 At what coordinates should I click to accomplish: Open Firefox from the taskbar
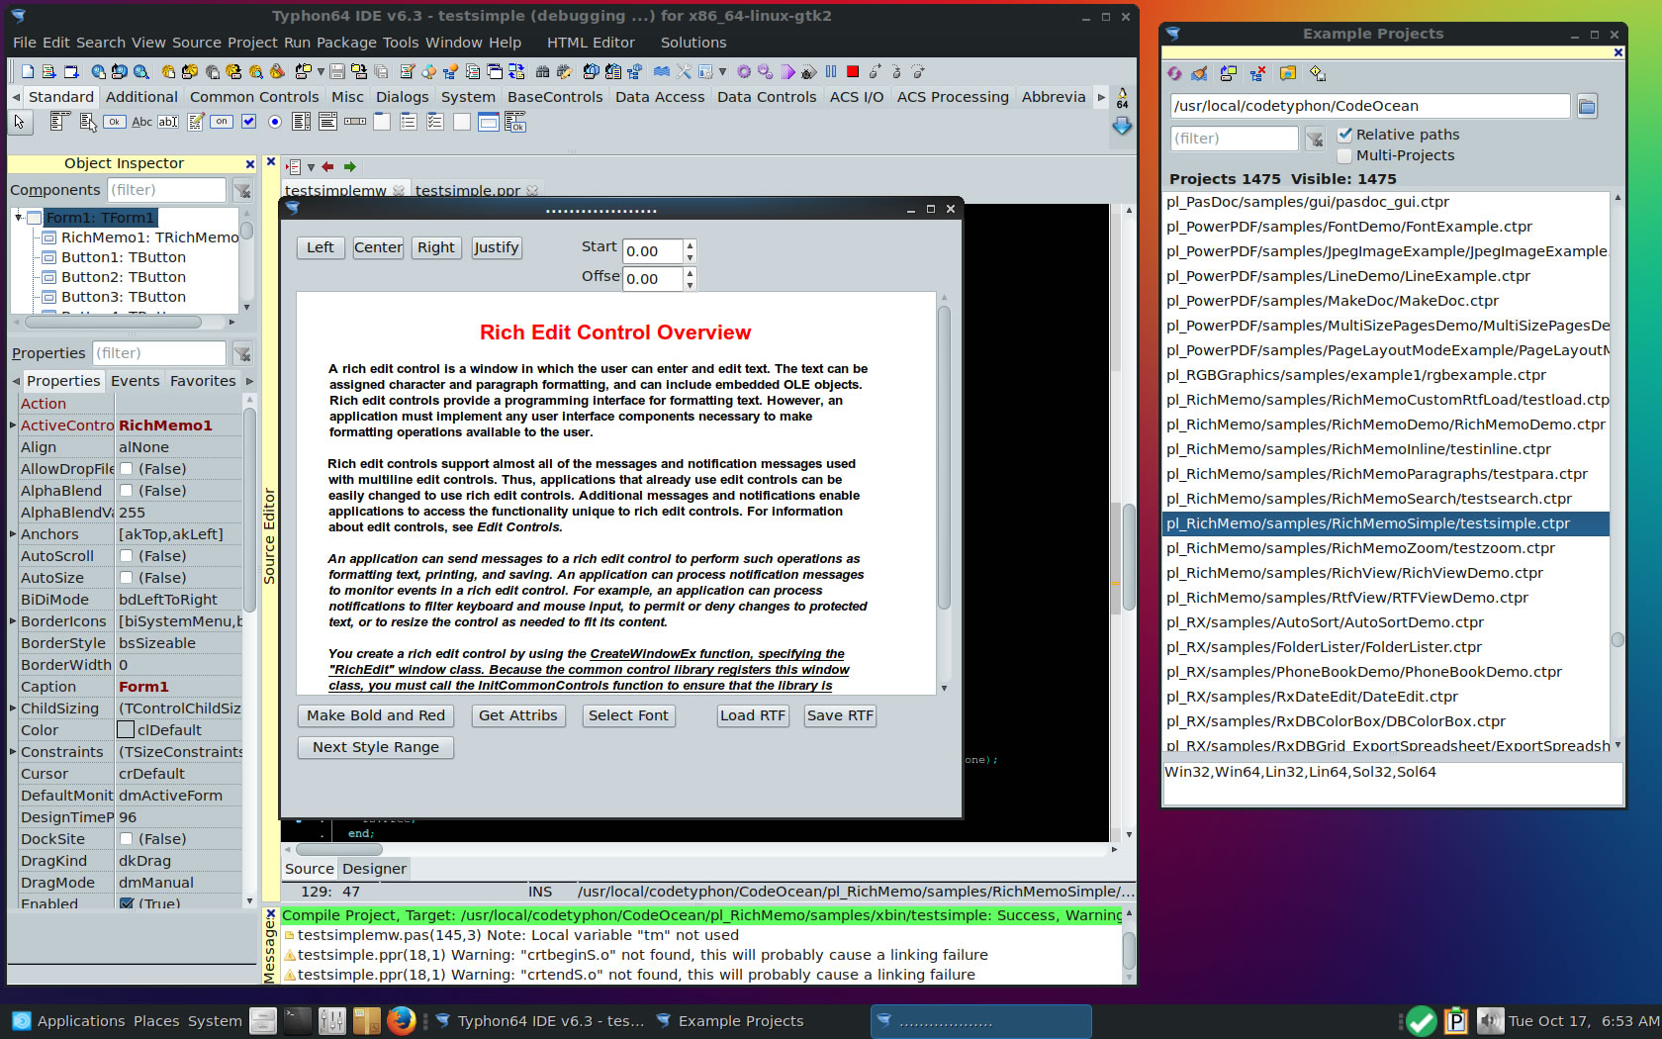pos(401,1020)
